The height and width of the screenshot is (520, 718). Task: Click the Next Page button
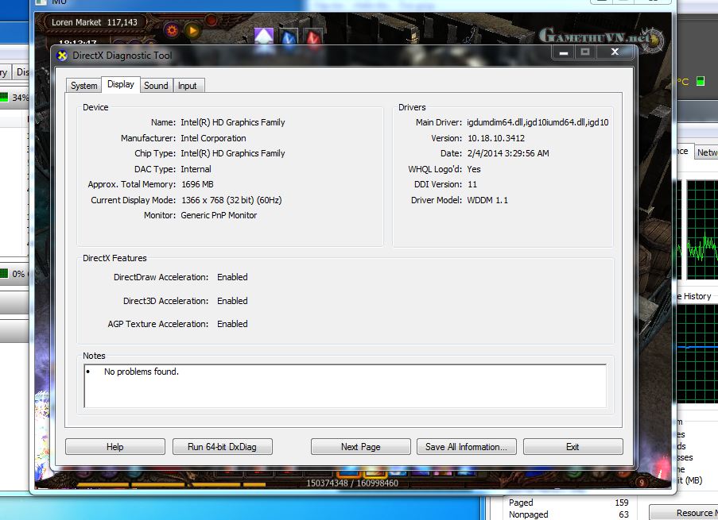(x=360, y=447)
